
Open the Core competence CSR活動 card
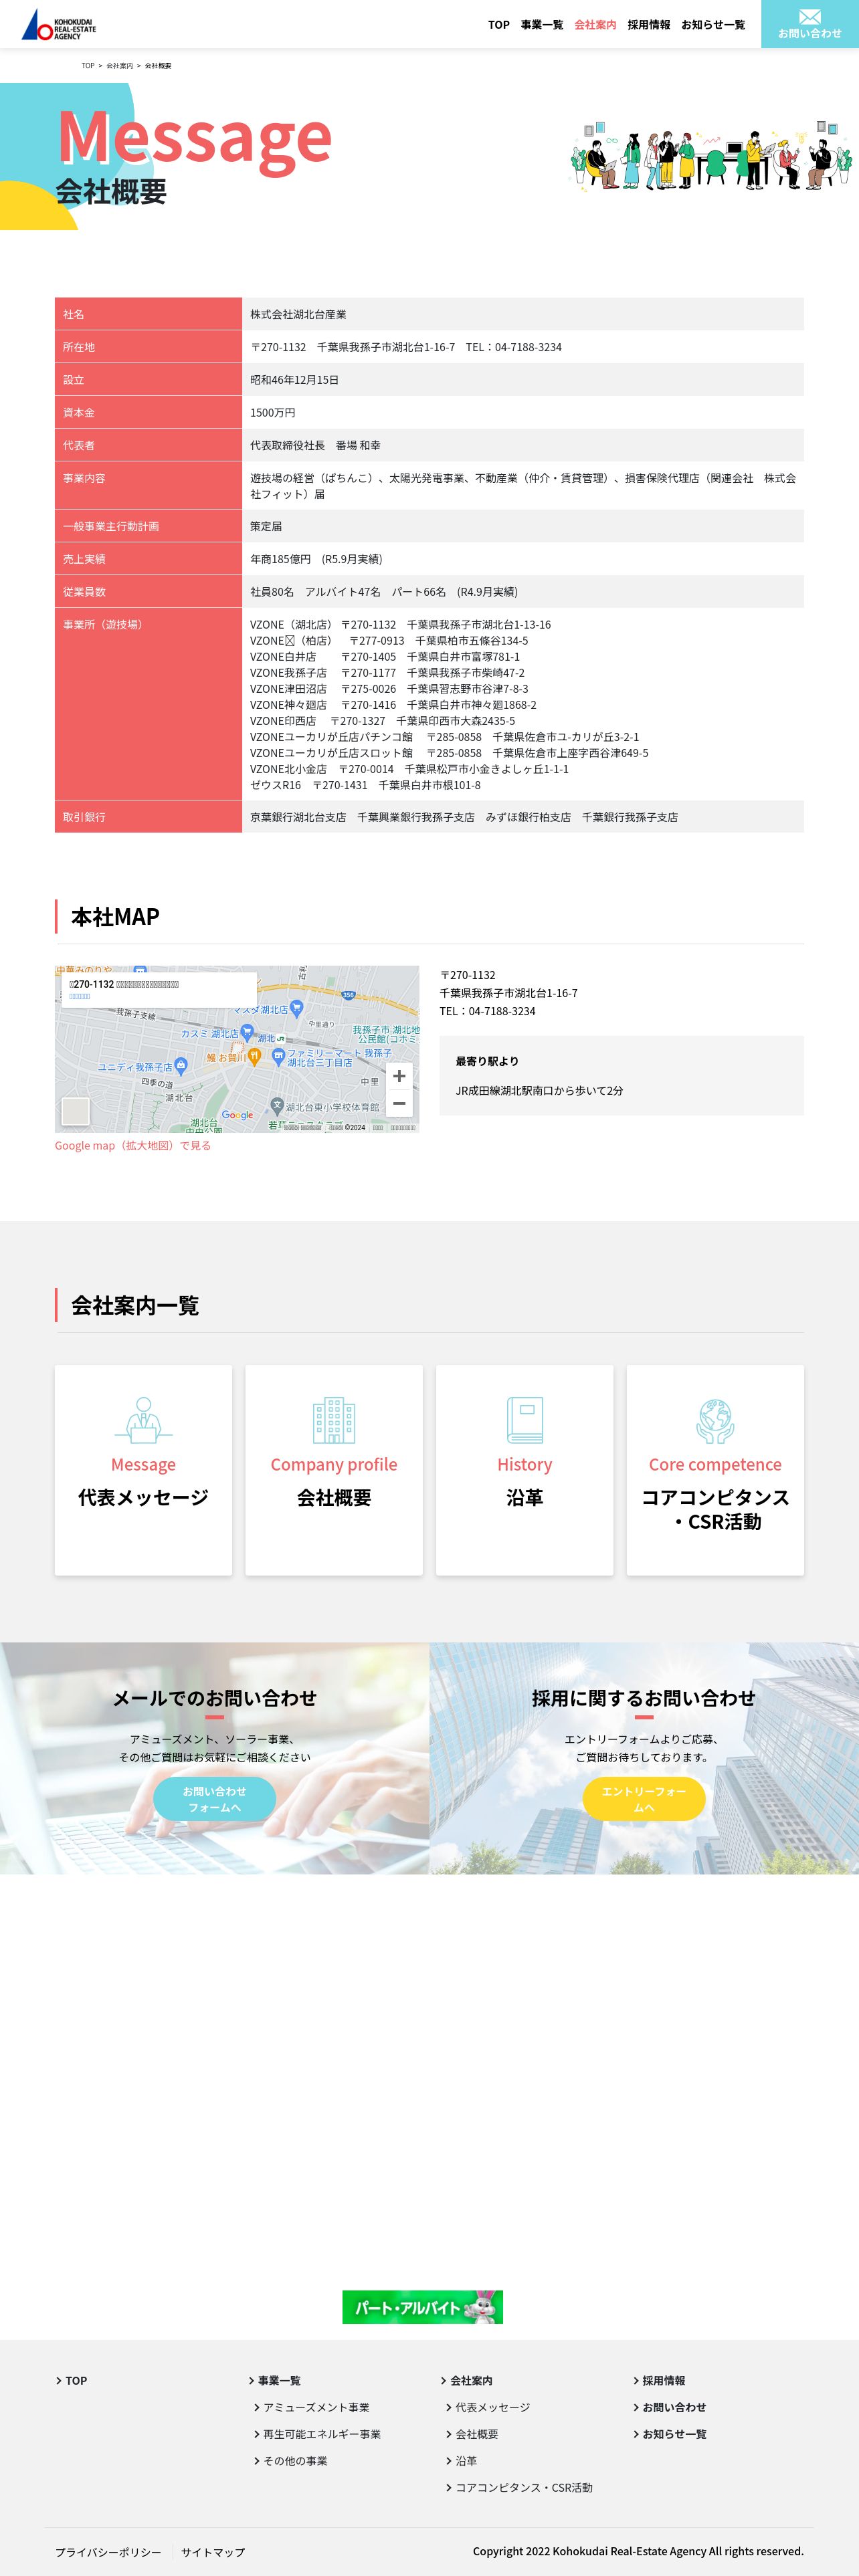click(715, 1470)
